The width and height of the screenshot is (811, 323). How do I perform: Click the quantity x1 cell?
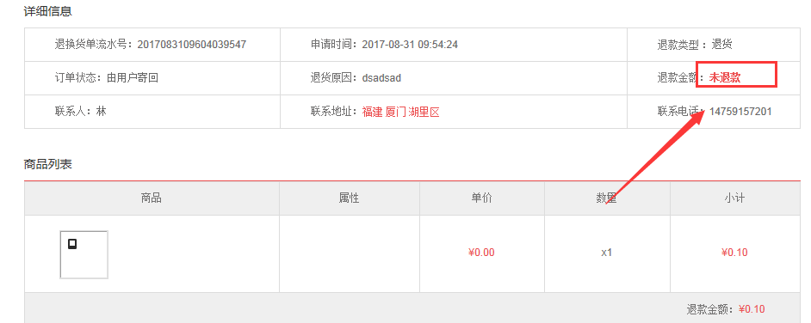[607, 253]
